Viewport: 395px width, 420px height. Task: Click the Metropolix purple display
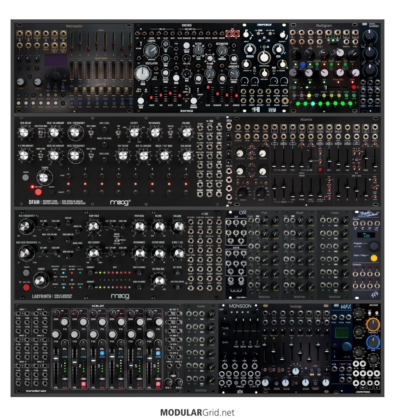pyautogui.click(x=56, y=61)
